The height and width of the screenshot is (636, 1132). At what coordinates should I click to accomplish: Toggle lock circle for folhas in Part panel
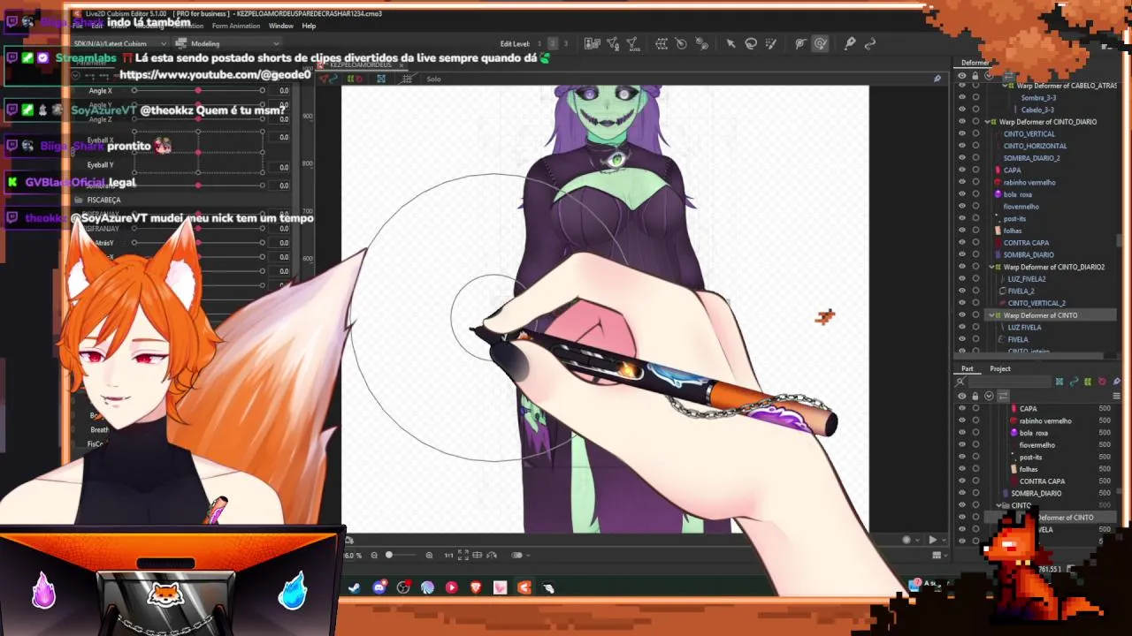coord(975,469)
